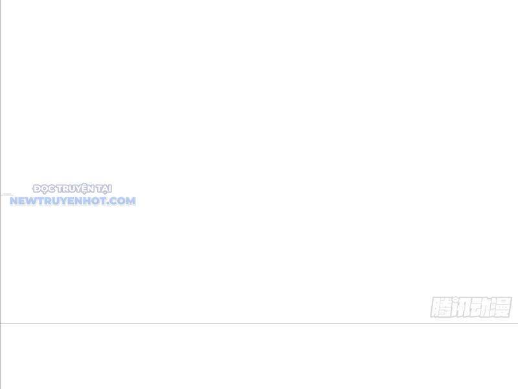Click the 动 character in the logo
The image size is (518, 389).
tap(480, 307)
